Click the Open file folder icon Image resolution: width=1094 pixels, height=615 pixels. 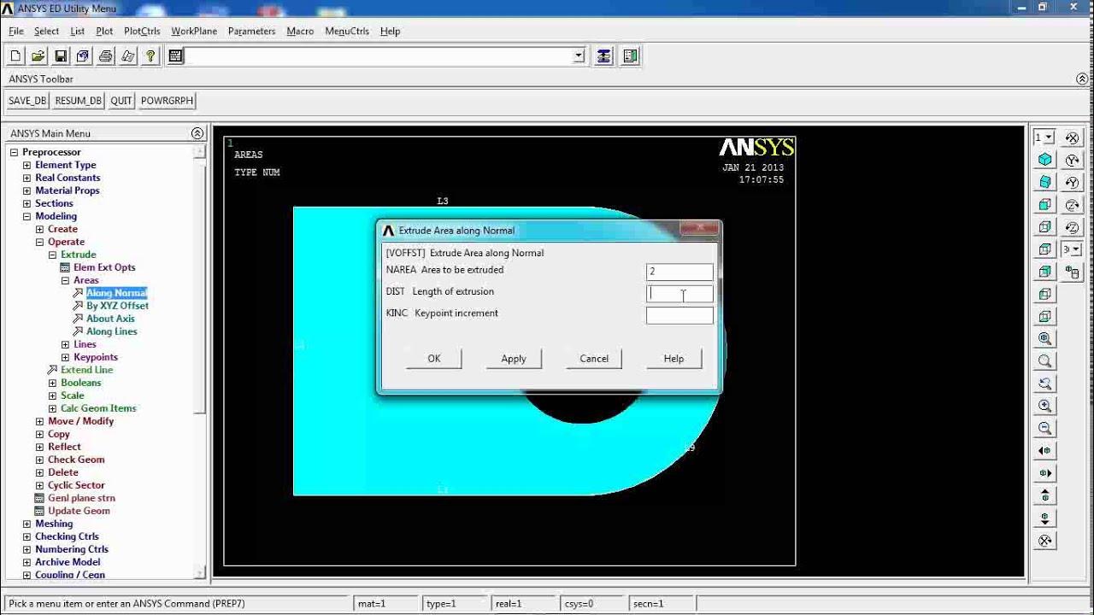tap(38, 56)
